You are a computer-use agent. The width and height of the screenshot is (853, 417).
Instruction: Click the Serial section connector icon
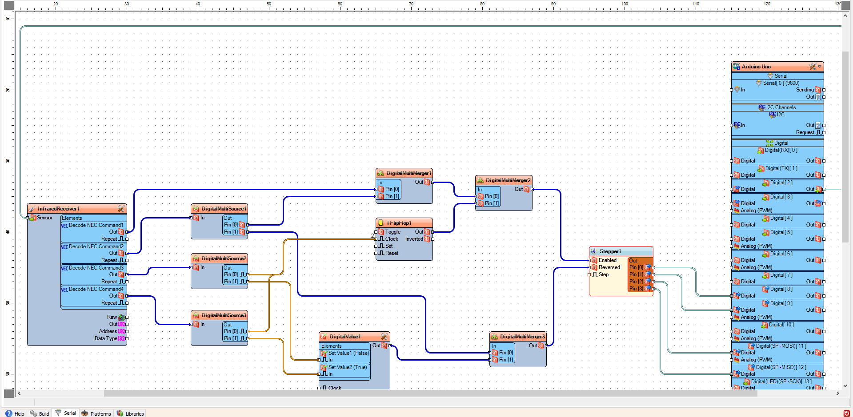[x=770, y=76]
